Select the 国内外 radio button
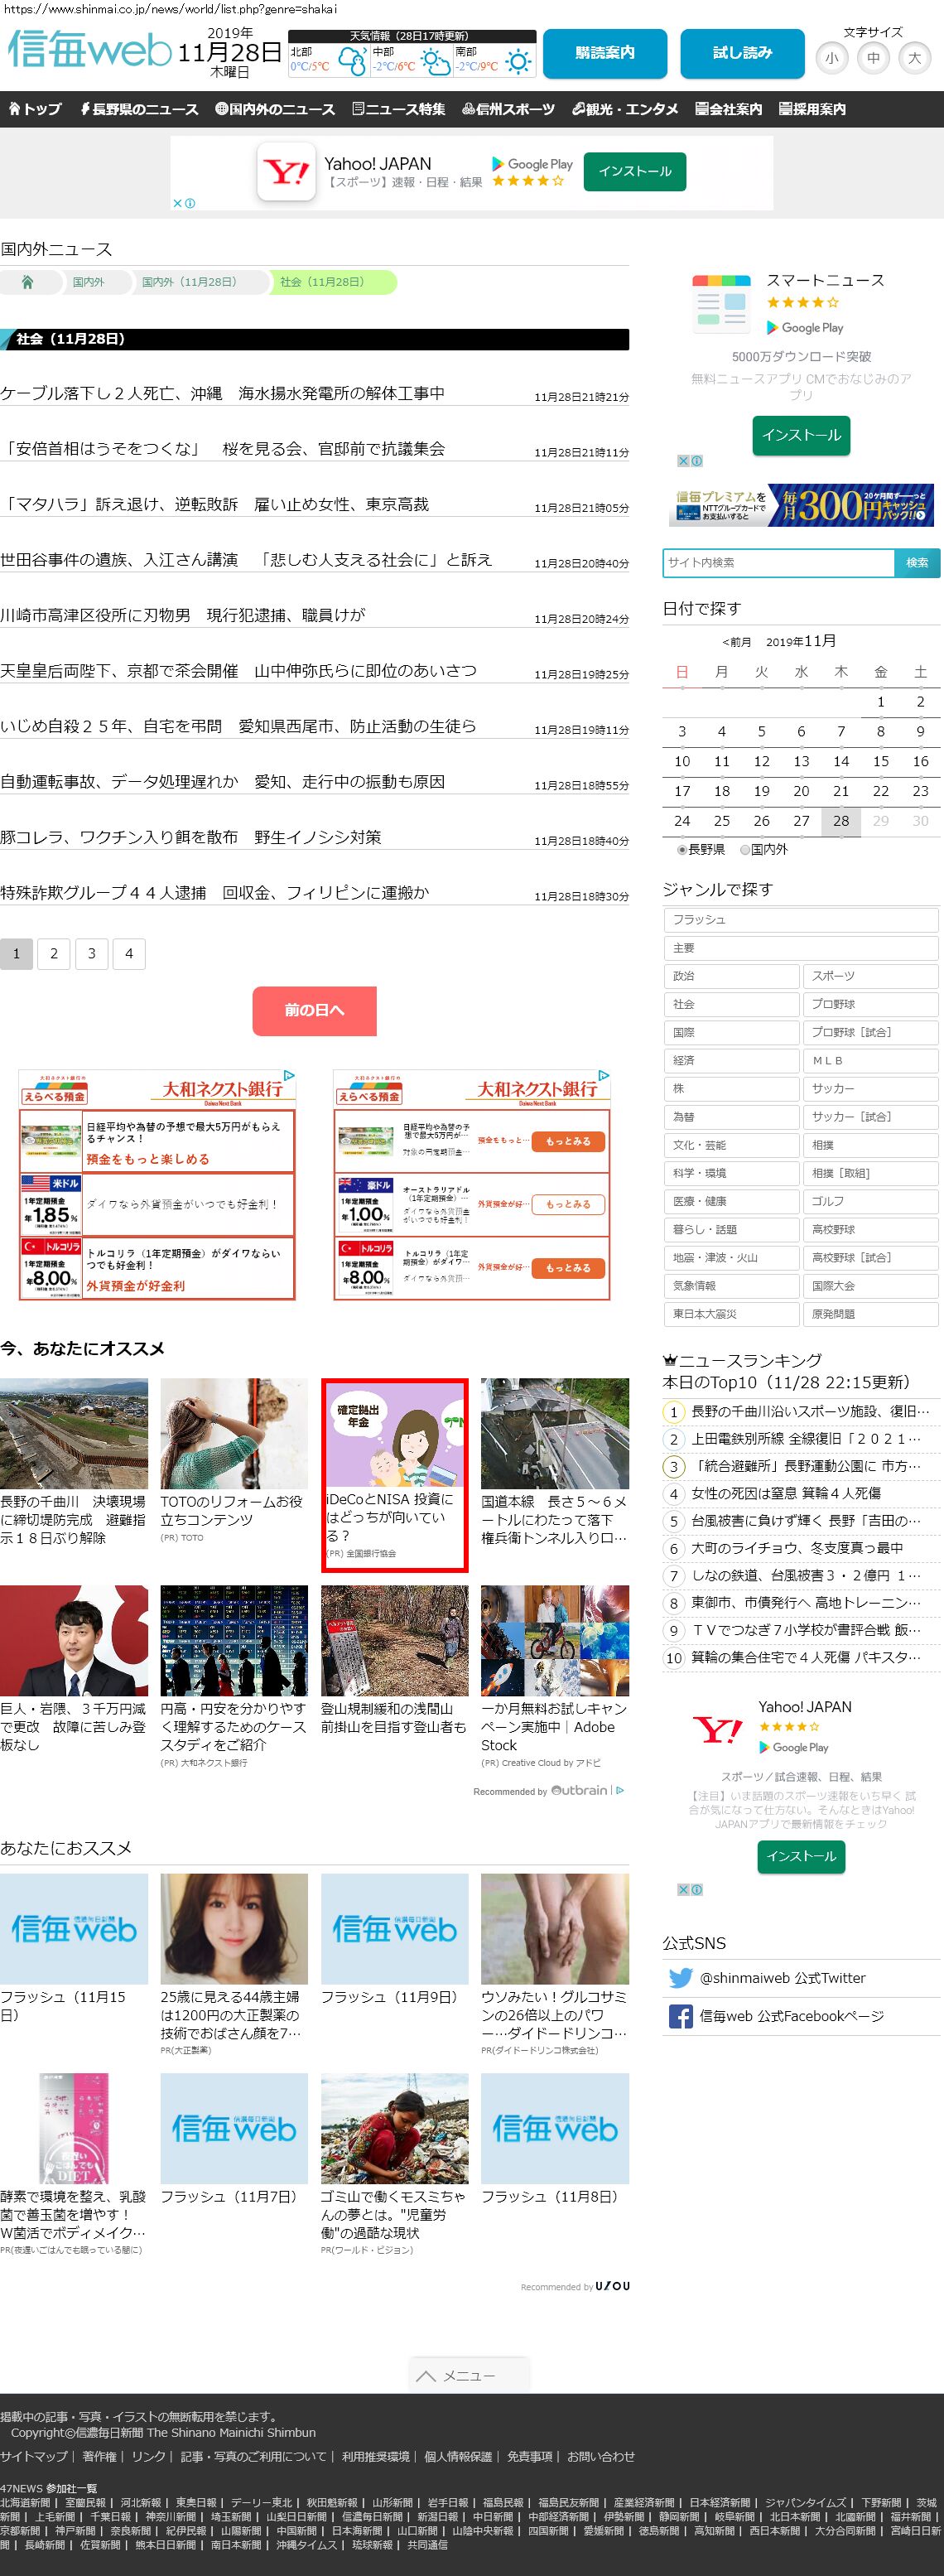This screenshot has width=944, height=2576. tap(745, 849)
